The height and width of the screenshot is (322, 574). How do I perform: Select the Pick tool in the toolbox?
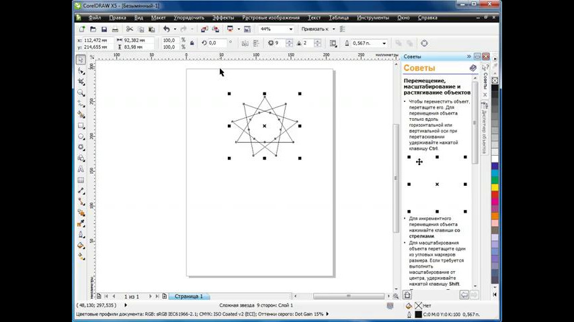81,60
